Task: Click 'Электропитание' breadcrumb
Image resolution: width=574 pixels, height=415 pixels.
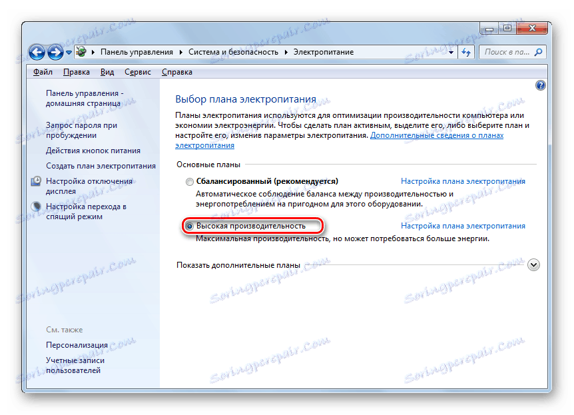Action: [323, 52]
